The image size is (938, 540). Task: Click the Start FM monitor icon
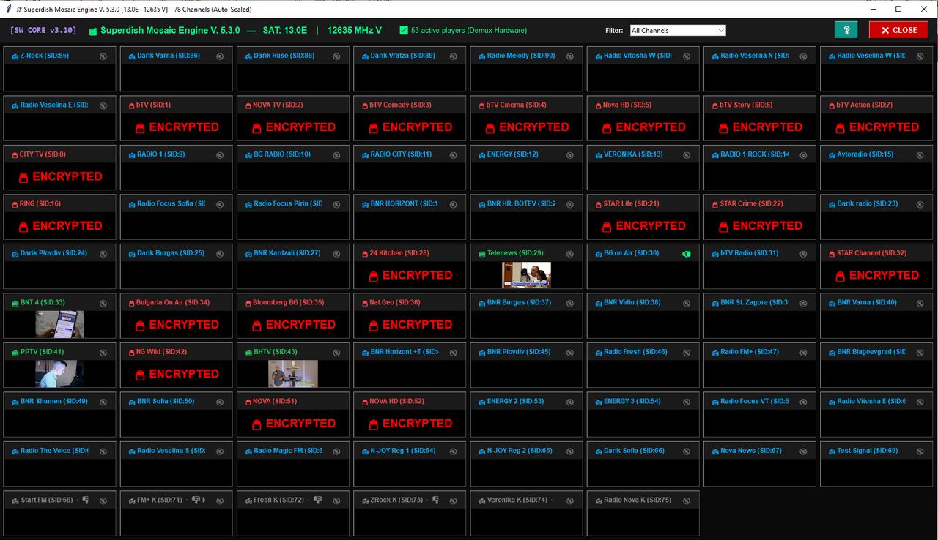[86, 500]
